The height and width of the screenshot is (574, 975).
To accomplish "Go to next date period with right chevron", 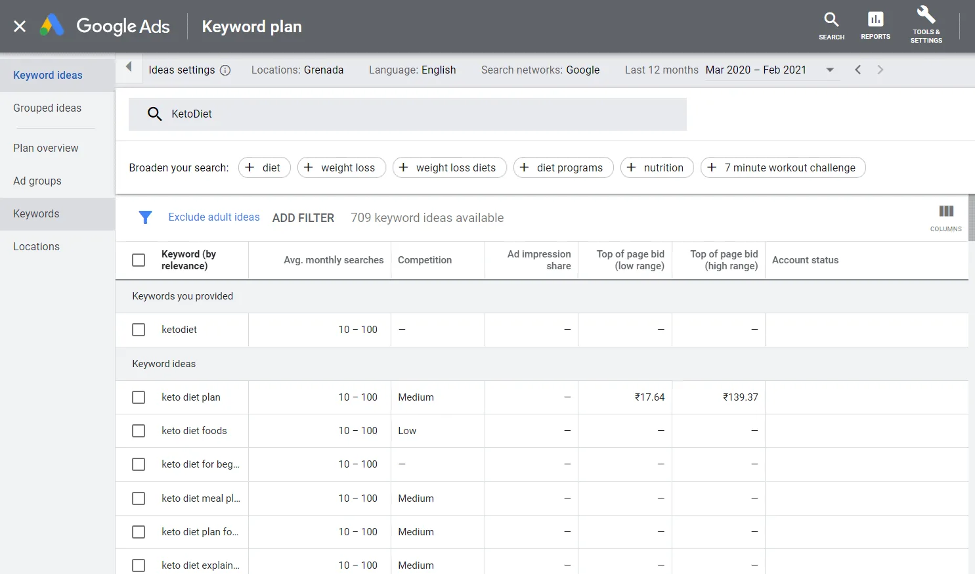I will pos(880,70).
